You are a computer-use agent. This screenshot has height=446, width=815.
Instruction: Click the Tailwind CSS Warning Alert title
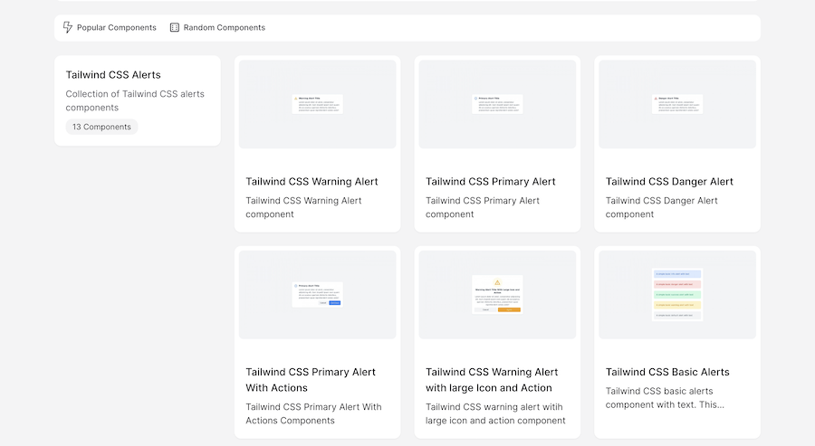click(x=312, y=182)
